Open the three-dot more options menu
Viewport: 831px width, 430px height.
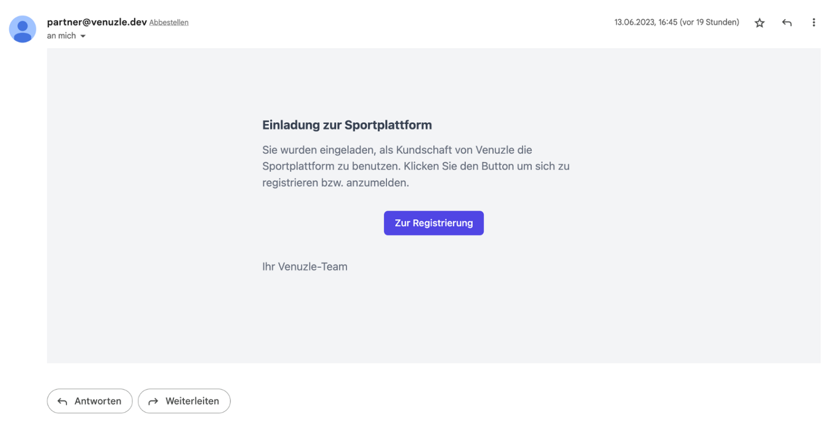[x=813, y=23]
